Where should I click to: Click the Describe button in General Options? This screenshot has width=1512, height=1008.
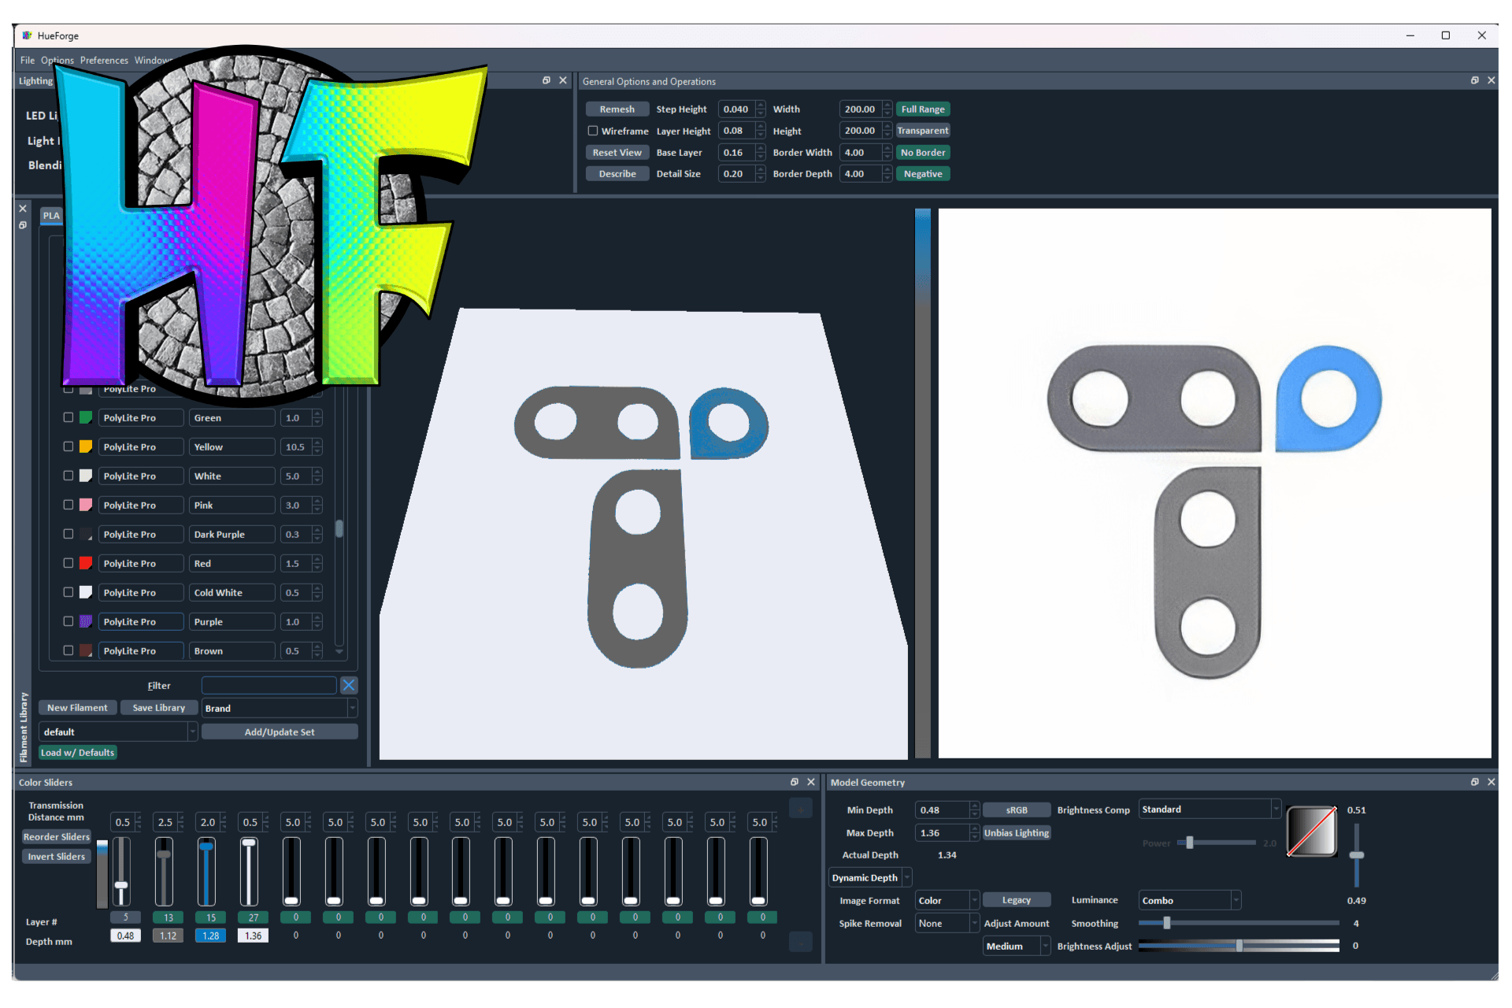617,173
